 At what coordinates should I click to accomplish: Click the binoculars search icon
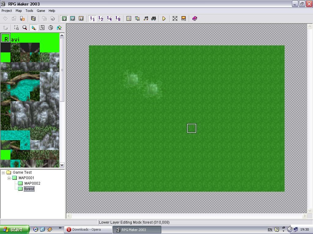point(153,19)
